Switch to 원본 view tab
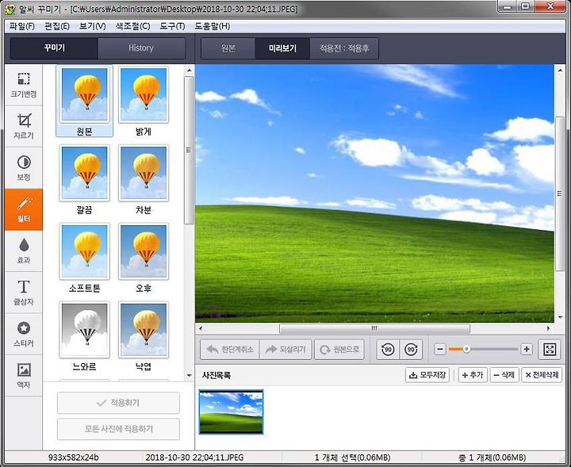Viewport: 571px width, 467px height. (x=228, y=48)
